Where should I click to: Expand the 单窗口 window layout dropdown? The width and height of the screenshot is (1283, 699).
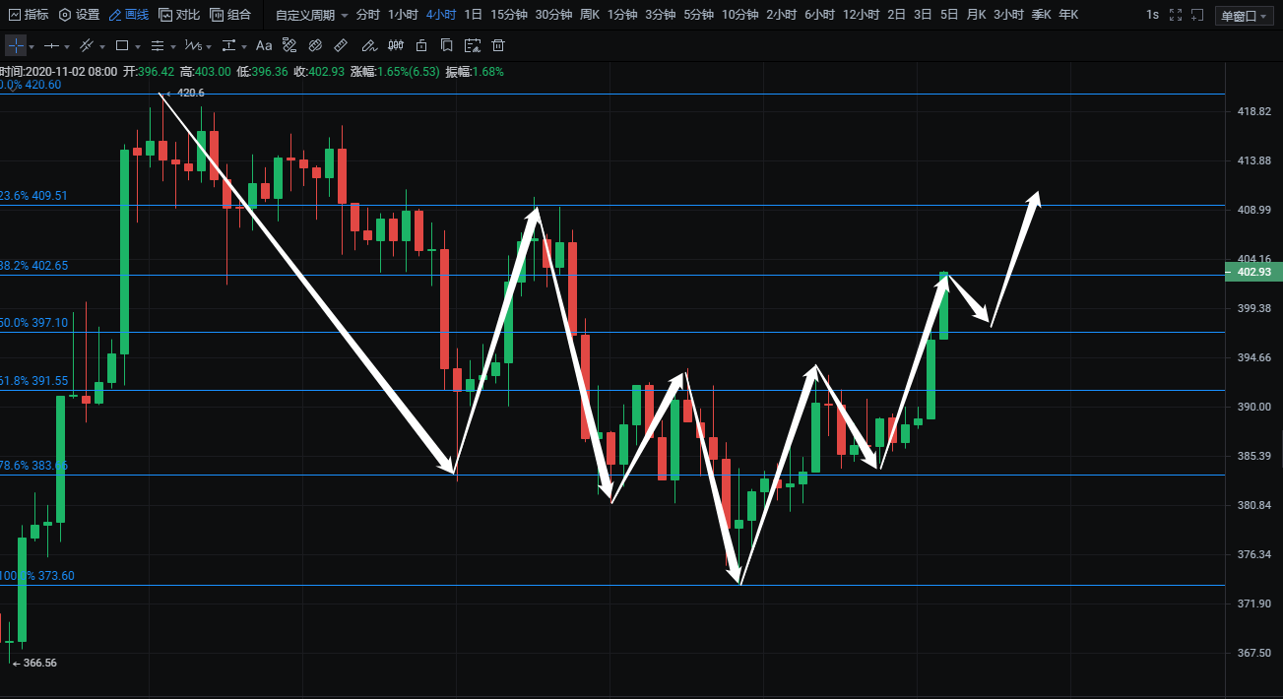click(x=1245, y=15)
